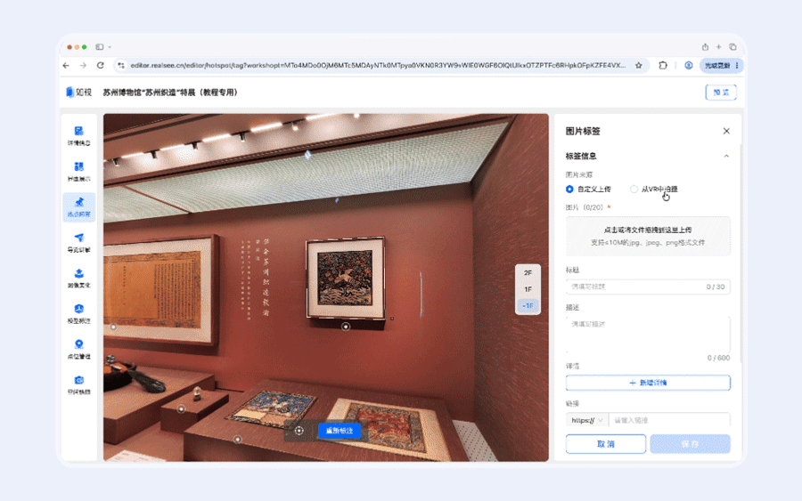The height and width of the screenshot is (501, 802).
Task: Select the 自定义上传 radio option
Action: tap(588, 189)
